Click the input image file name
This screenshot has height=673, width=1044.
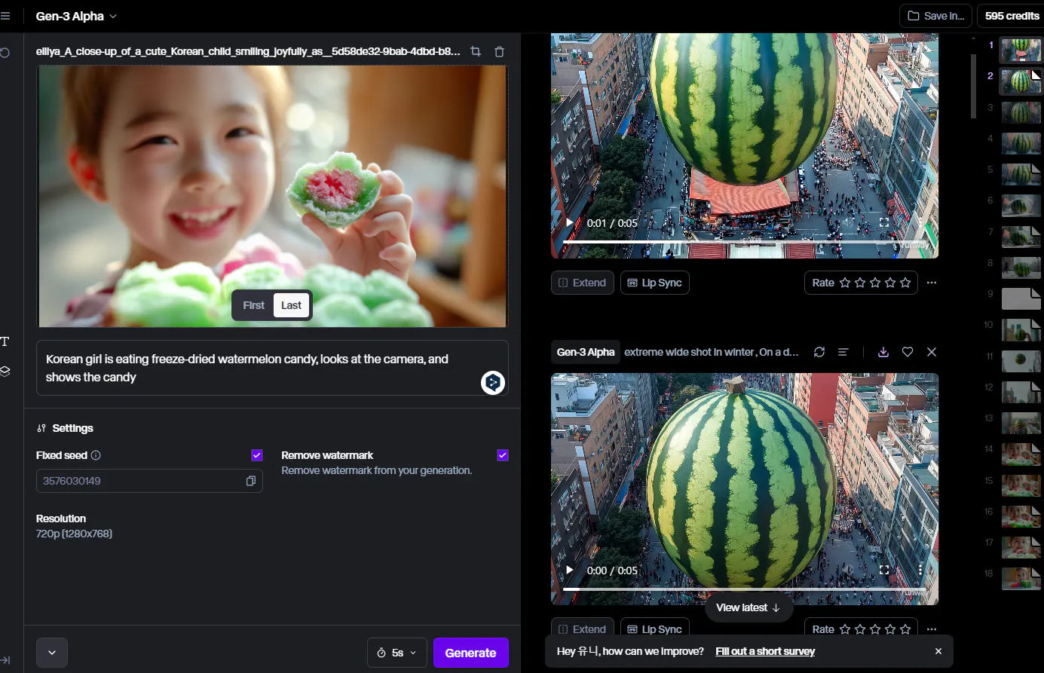tap(248, 51)
